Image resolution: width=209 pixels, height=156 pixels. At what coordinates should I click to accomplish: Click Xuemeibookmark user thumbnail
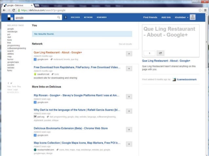[x=174, y=79]
